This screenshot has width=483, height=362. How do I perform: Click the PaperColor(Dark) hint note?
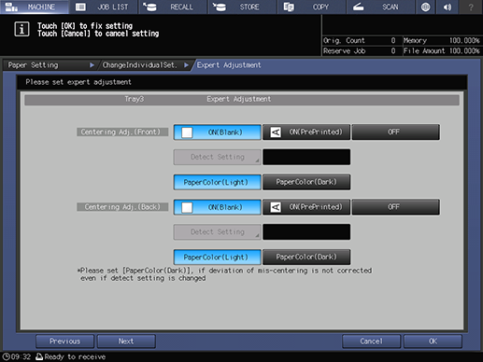(x=224, y=274)
